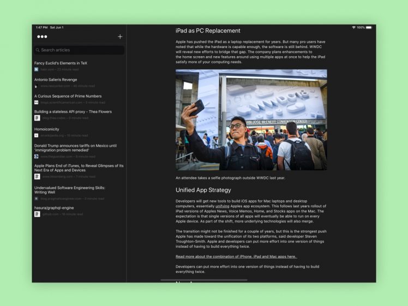Open the 'Homoiconicity' article
408x306 pixels.
point(47,129)
